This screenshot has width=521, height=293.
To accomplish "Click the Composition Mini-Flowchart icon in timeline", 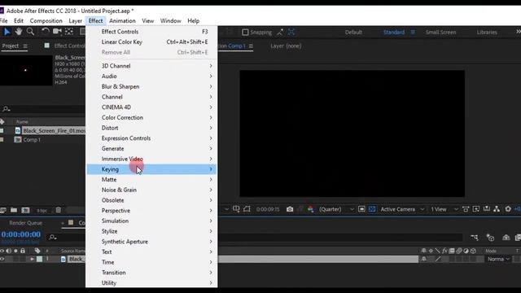I will coord(475,237).
